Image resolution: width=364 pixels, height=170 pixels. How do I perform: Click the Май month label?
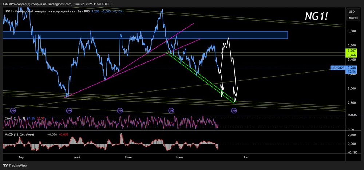point(77,157)
